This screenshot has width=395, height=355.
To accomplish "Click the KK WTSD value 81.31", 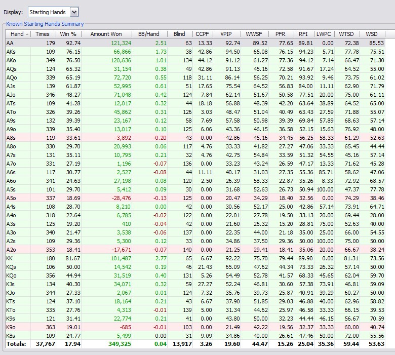I will point(351,258).
